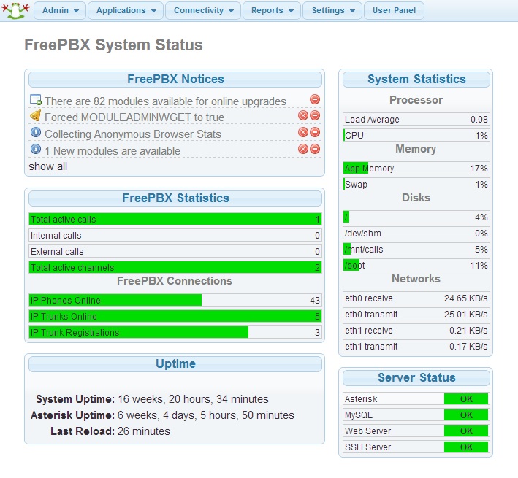Click the Internal calls row
518x478 pixels.
pos(175,235)
